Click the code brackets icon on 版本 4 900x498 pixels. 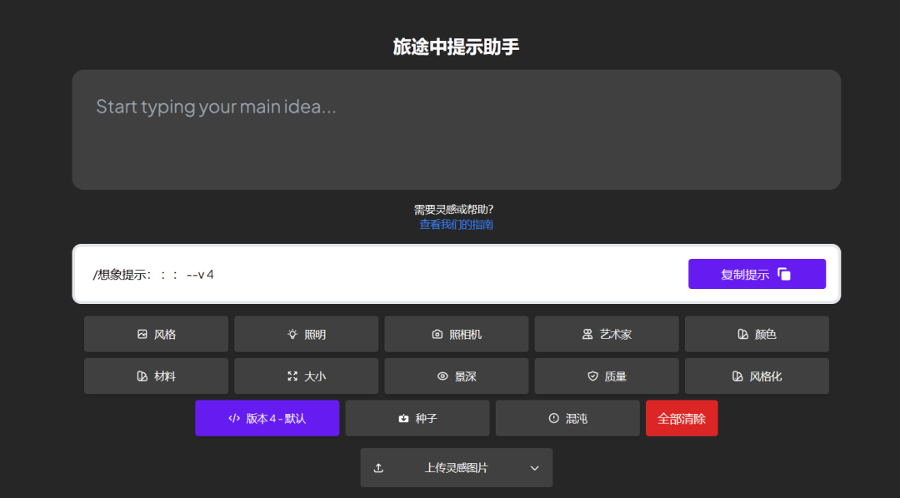[234, 418]
